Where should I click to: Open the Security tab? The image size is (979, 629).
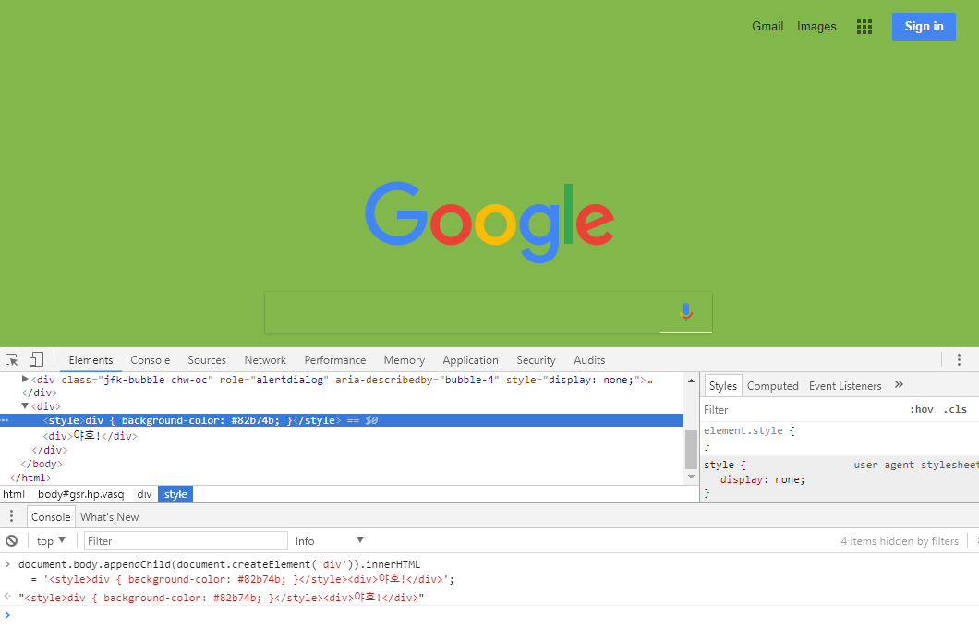click(x=536, y=360)
